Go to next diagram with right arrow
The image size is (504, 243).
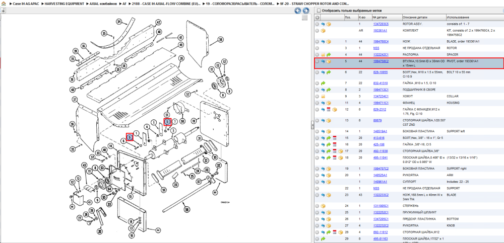click(306, 11)
